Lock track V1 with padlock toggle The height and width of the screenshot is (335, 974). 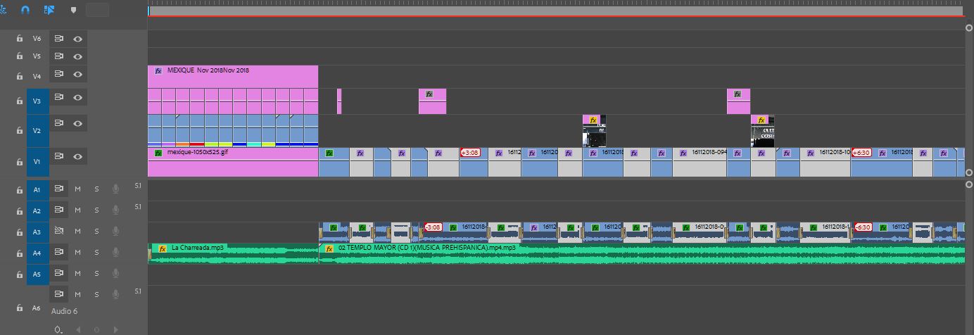coord(20,162)
